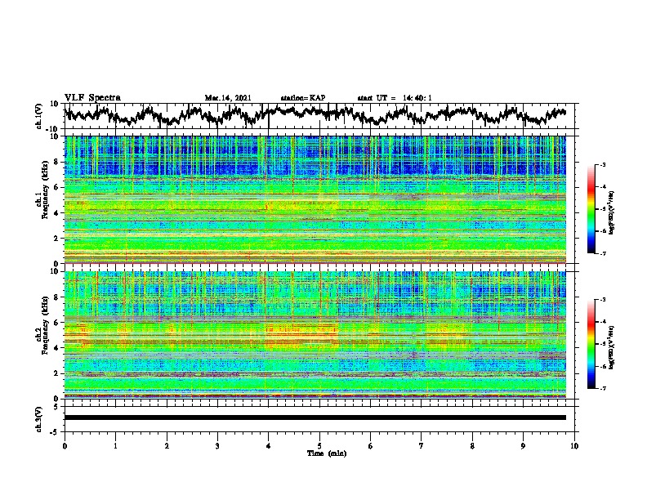Image resolution: width=647 pixels, height=500 pixels.
Task: Click inside the ch.1 spectrogram panel
Action: [x=315, y=199]
